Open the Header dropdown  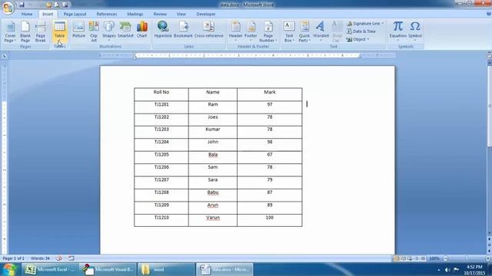236,31
